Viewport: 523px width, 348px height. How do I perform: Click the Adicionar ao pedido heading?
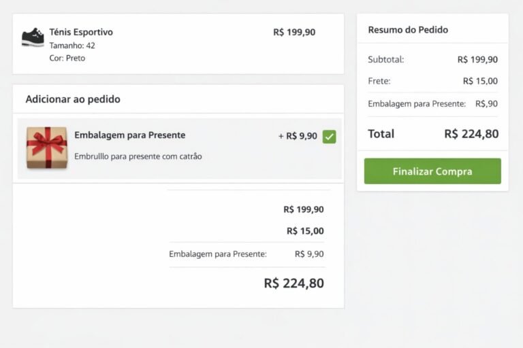click(73, 99)
